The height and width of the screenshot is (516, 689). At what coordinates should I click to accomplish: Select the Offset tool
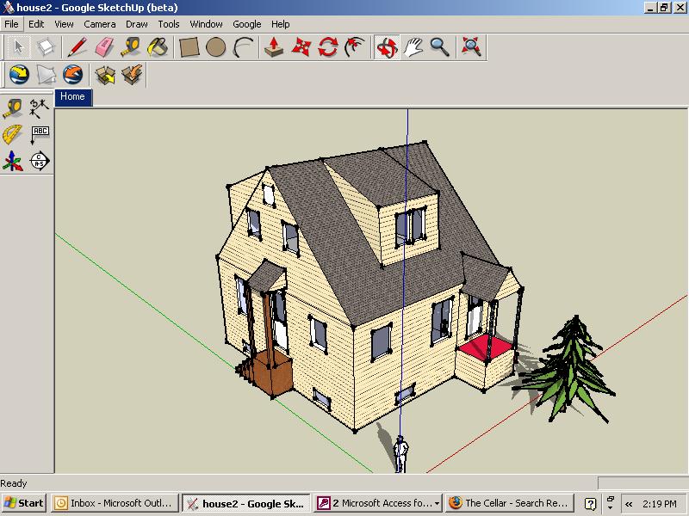click(355, 47)
